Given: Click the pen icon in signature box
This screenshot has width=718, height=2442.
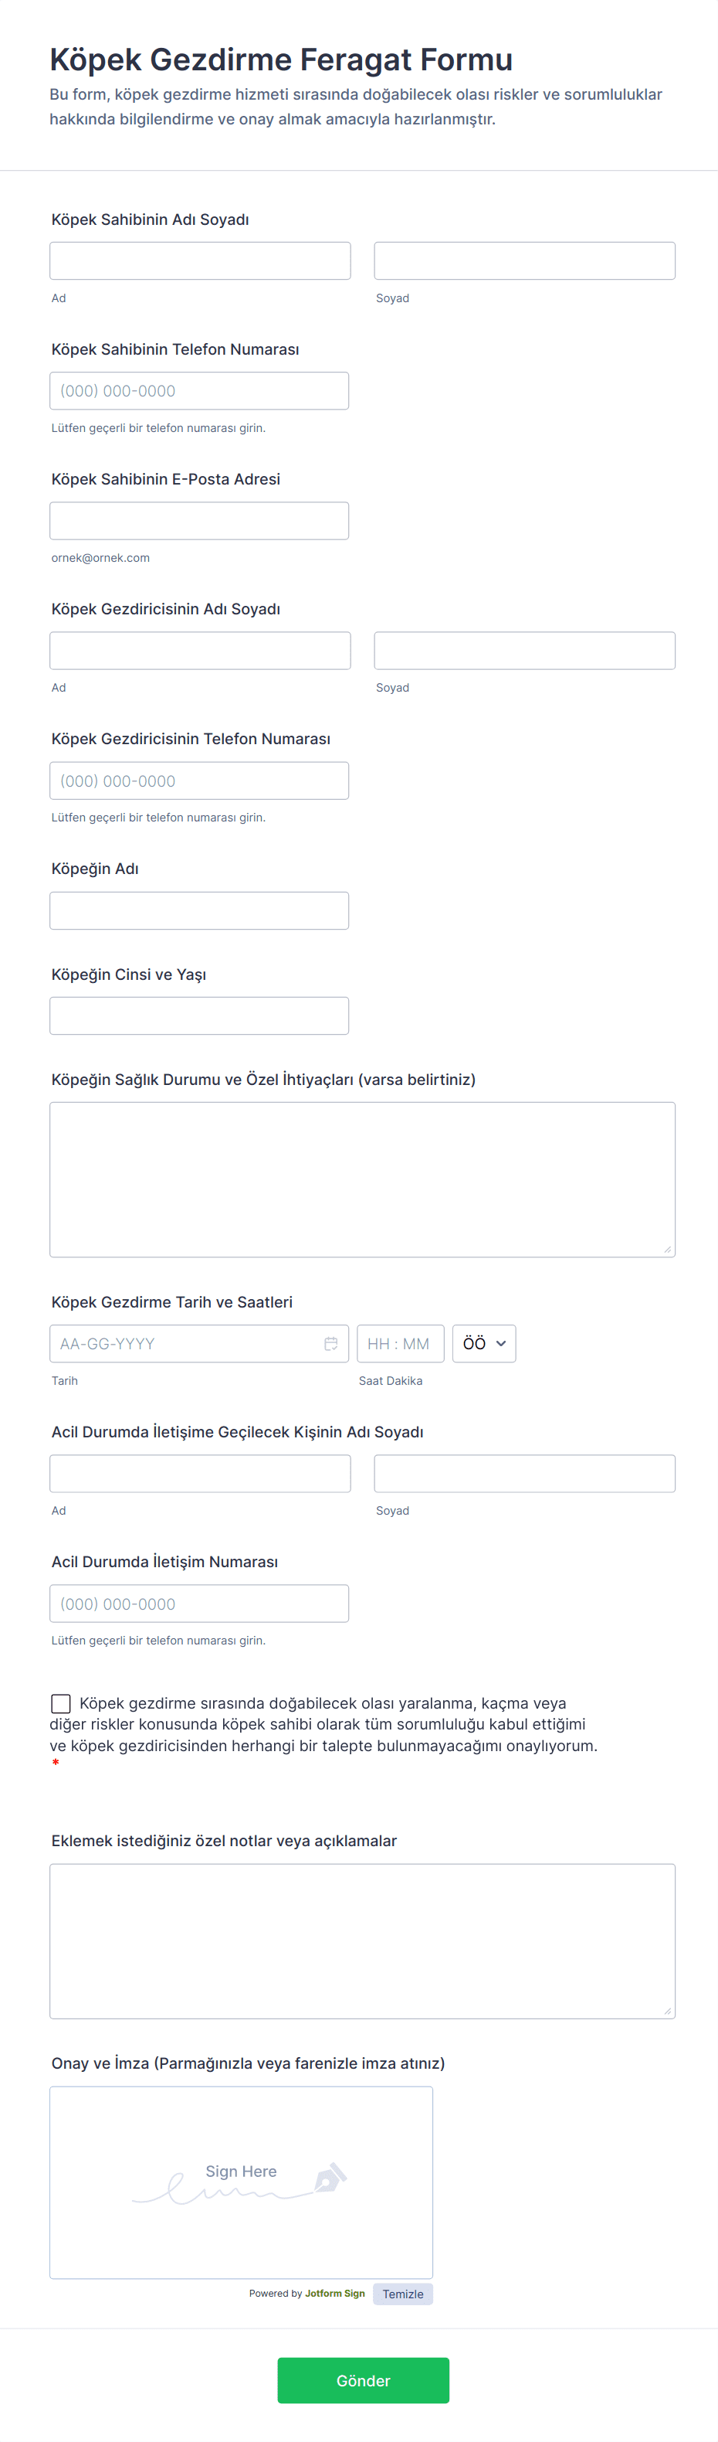Looking at the screenshot, I should (x=330, y=2178).
